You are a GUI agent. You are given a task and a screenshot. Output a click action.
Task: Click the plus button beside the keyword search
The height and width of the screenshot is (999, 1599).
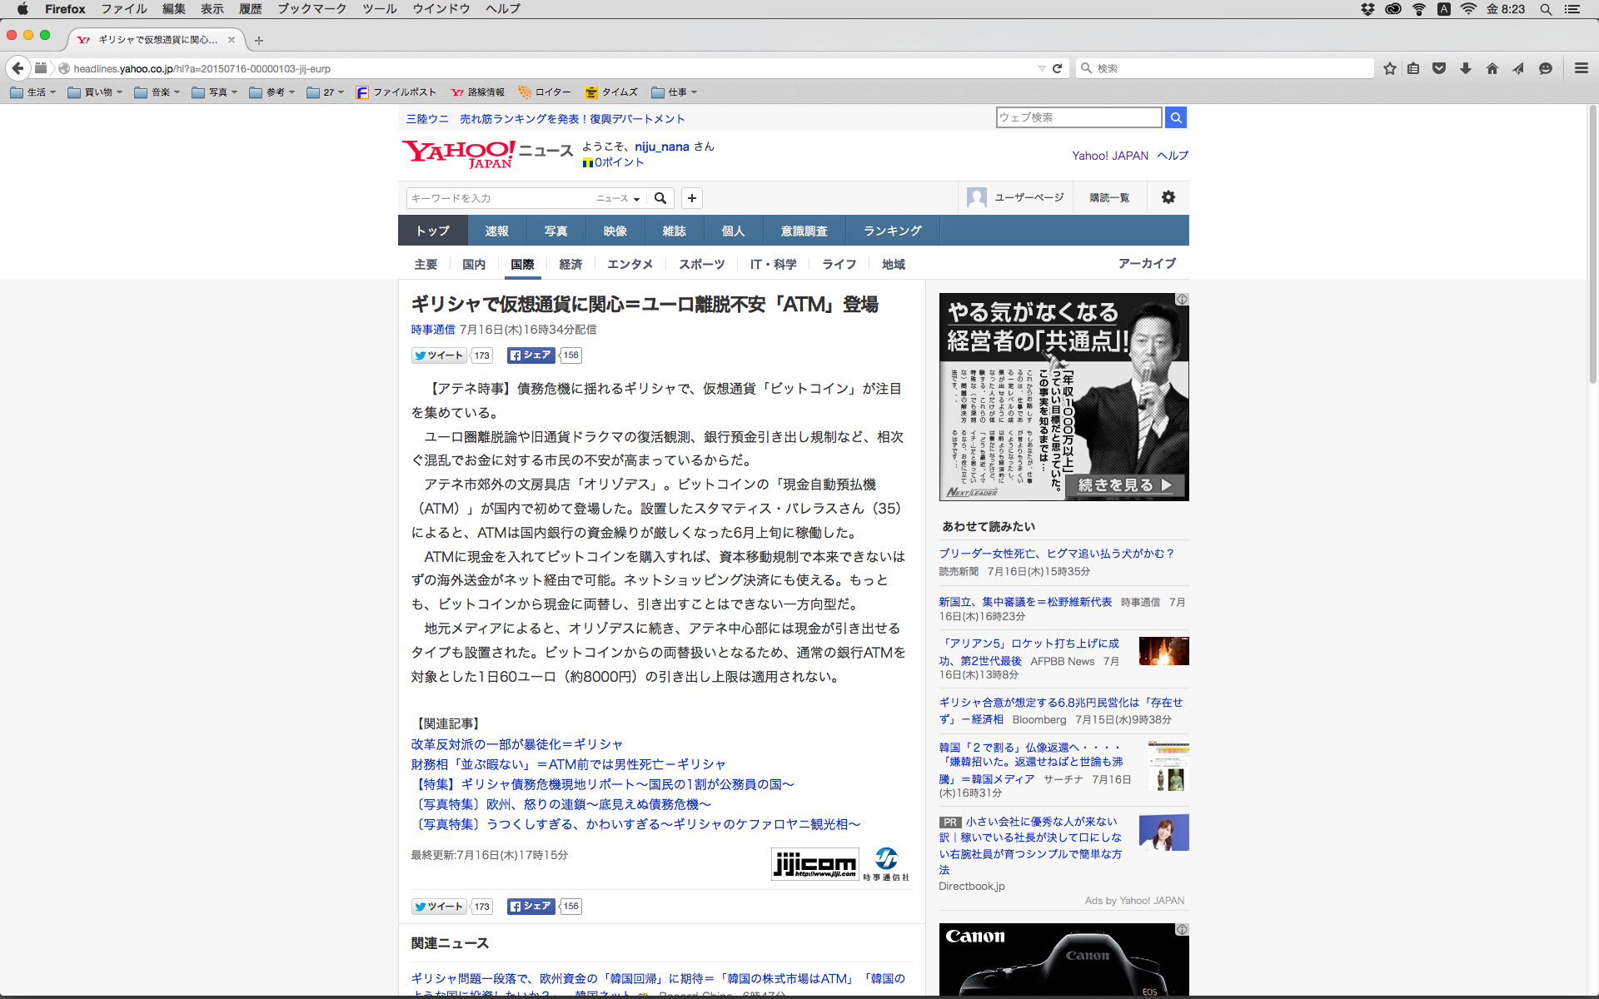point(691,198)
